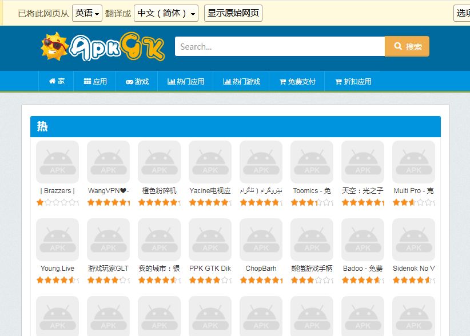The width and height of the screenshot is (470, 336).
Task: Click the ChopBarh app icon
Action: [261, 239]
